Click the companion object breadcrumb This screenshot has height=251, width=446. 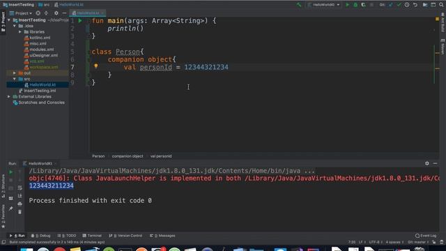(x=128, y=156)
